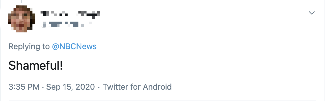
Task: Click the pixelated profile avatar
Action: (21, 19)
